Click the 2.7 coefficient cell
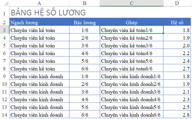Screen dimensions: 192x119 [177, 68]
